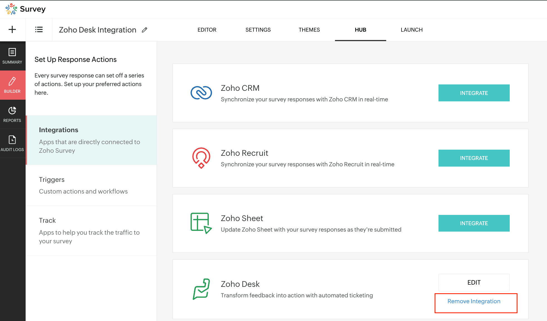Open the Audit Logs sidebar icon
Viewport: 547px width, 321px height.
click(12, 143)
